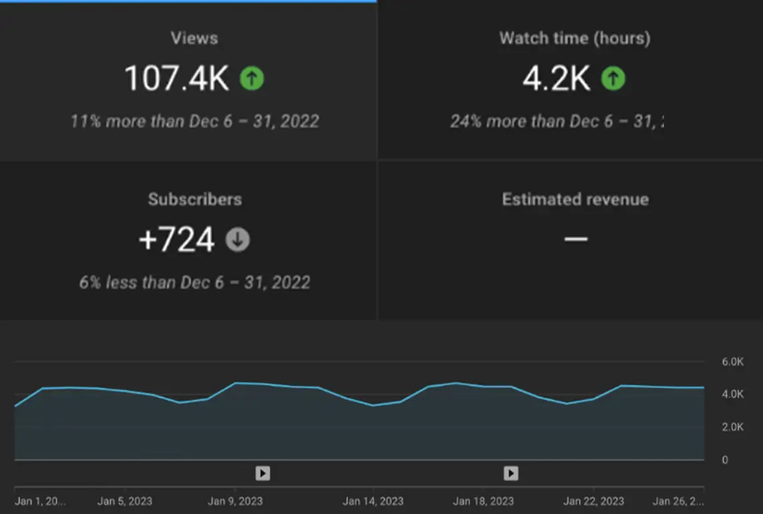Select the Views metric tab

coord(194,38)
